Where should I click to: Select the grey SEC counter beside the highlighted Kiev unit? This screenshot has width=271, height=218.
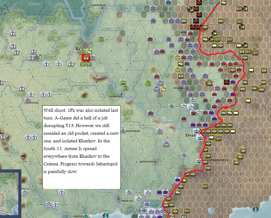pyautogui.click(x=93, y=58)
